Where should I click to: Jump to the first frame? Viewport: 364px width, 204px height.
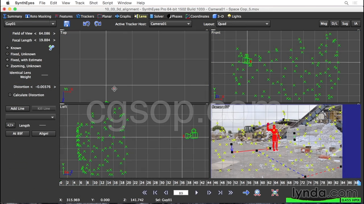point(155,193)
